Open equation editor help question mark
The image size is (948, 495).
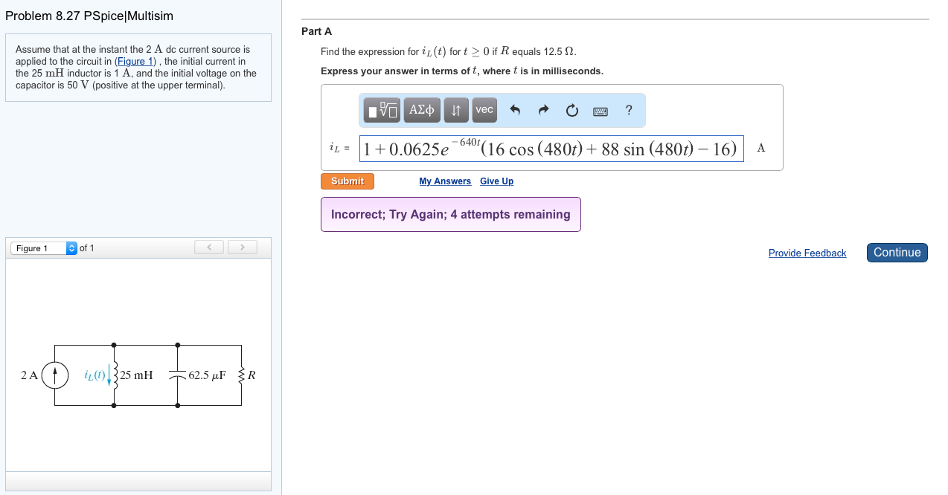tap(629, 110)
